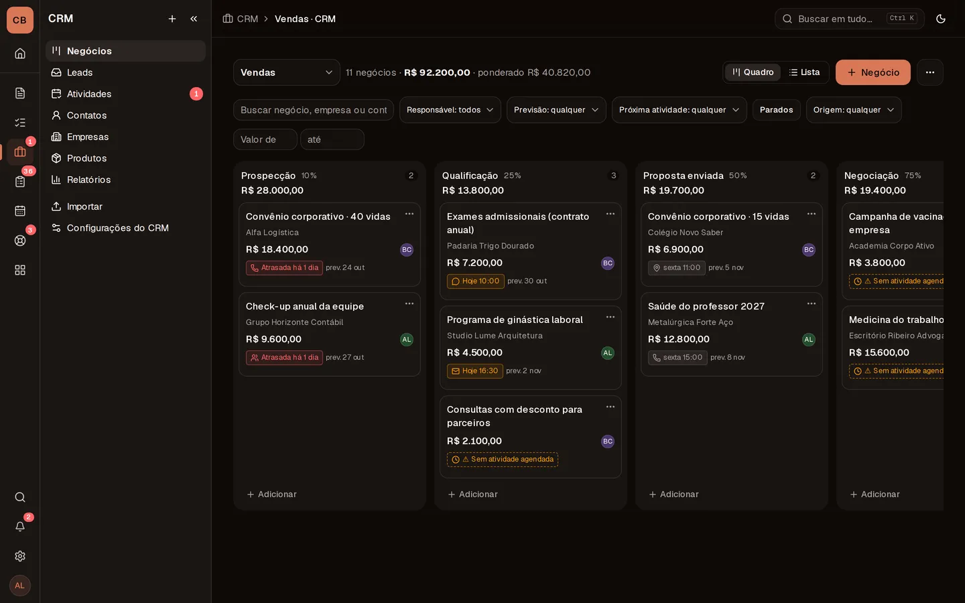
Task: Open Próxima atividade: qualquer filter
Action: click(x=680, y=110)
